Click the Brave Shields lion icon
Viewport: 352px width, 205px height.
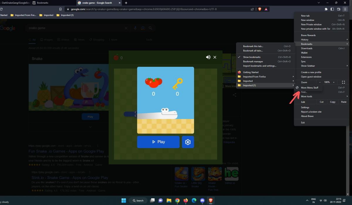pyautogui.click(x=260, y=9)
